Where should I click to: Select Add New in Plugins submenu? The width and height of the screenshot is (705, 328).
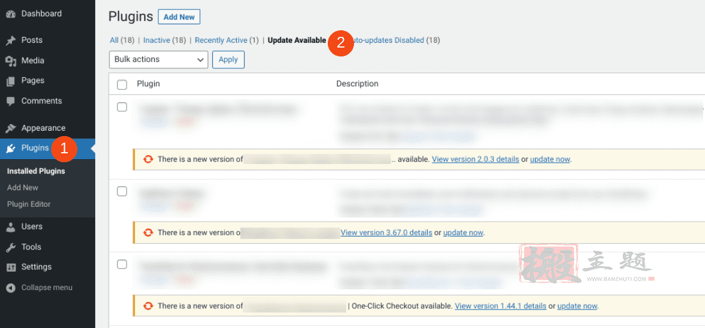click(x=23, y=188)
